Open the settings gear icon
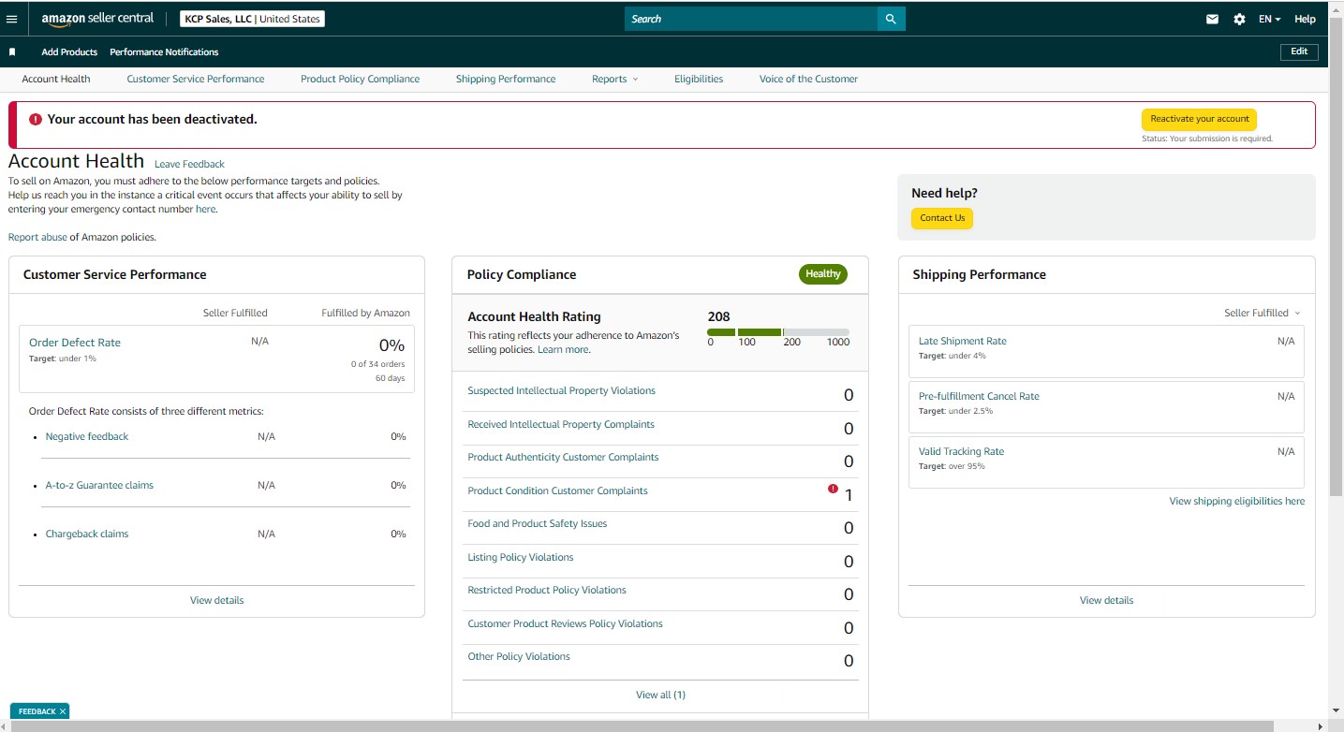 click(1239, 19)
